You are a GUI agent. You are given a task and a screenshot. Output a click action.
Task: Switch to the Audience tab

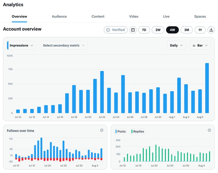59,16
